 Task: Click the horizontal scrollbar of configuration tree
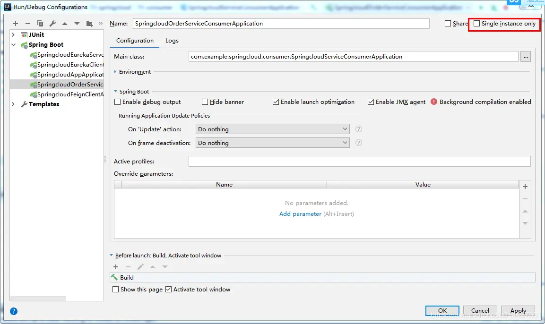tap(38, 298)
